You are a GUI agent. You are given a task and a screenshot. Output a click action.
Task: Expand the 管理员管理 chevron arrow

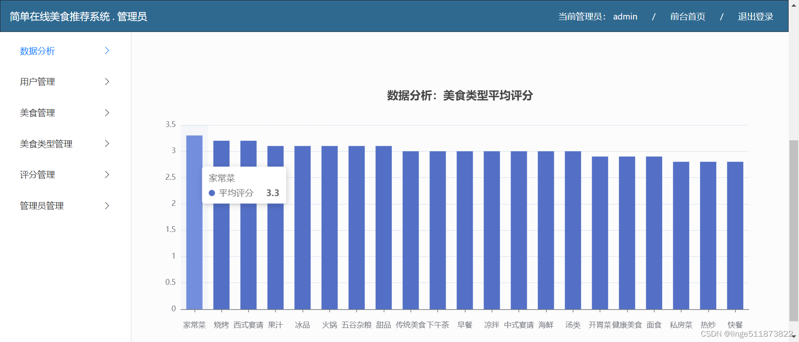pyautogui.click(x=107, y=206)
